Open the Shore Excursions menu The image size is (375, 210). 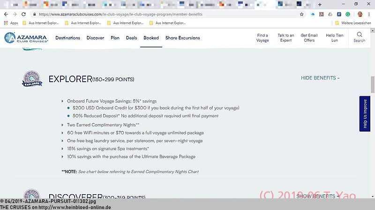[x=182, y=38]
